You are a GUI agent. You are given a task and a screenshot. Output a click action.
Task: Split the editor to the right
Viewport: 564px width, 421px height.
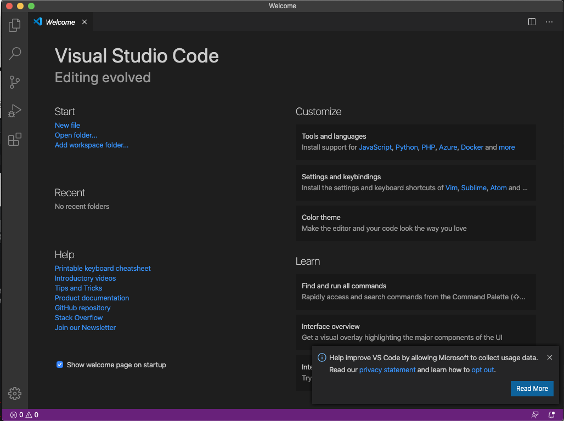(532, 22)
